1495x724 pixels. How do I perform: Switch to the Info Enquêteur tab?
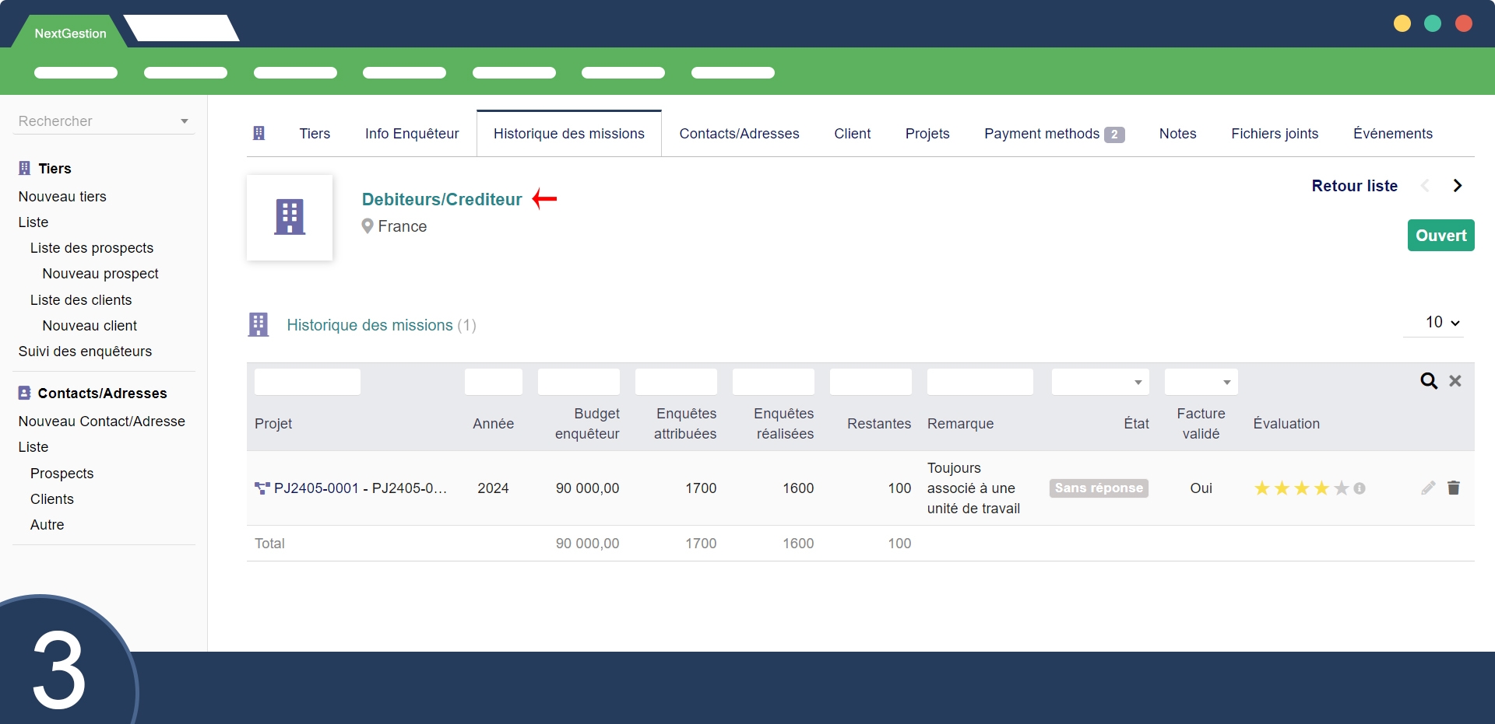coord(412,134)
